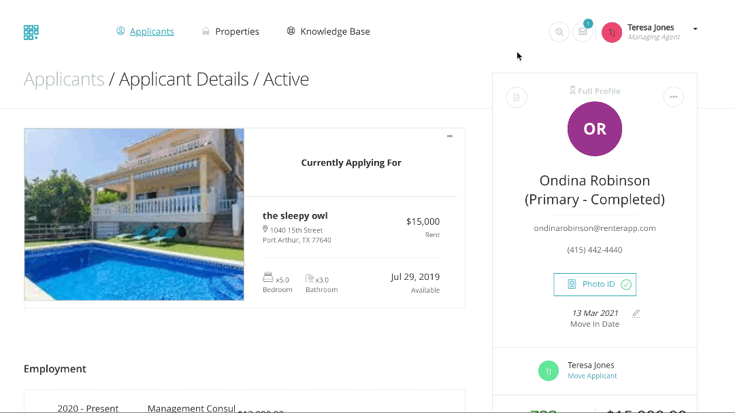Click the ondinarobinson@renterapp.com email address
Viewport: 735px width, 413px height.
[595, 228]
